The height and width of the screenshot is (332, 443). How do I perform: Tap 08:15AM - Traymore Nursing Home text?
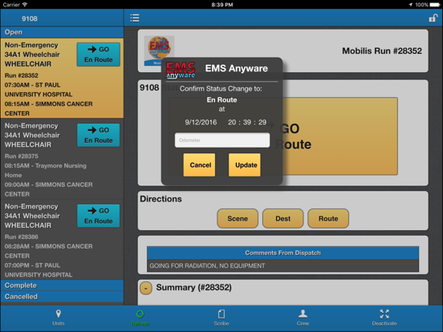point(46,170)
